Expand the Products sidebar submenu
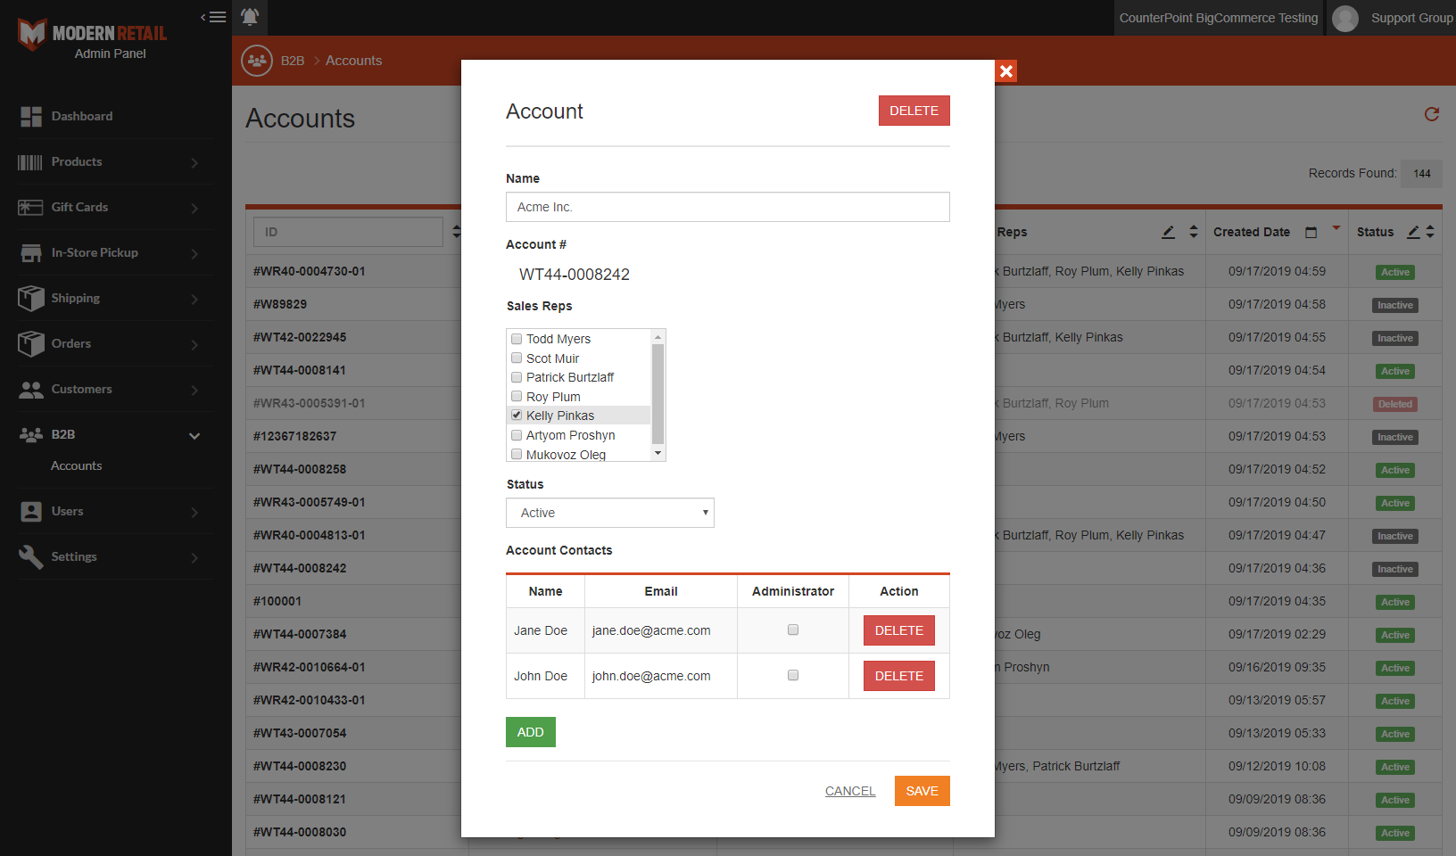The height and width of the screenshot is (856, 1456). pyautogui.click(x=194, y=162)
